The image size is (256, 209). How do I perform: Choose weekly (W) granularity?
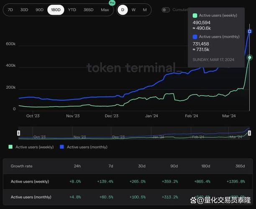click(133, 10)
